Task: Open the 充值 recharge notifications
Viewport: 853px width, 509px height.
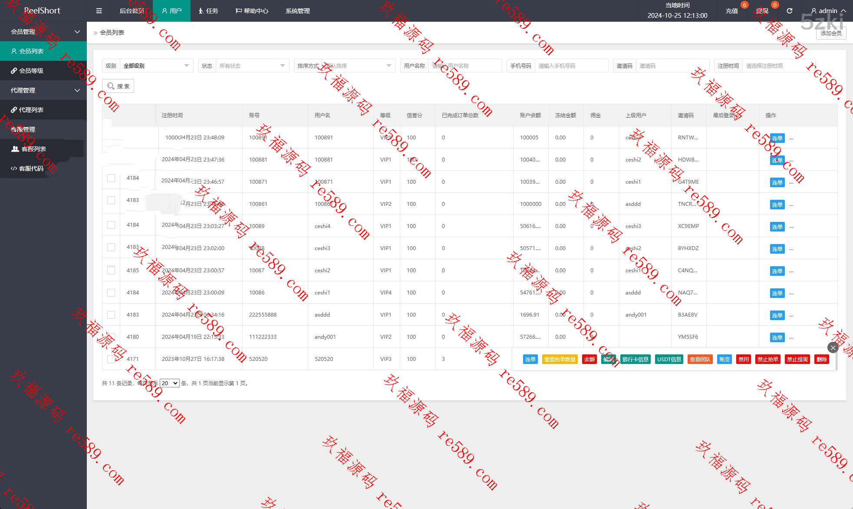Action: coord(732,11)
